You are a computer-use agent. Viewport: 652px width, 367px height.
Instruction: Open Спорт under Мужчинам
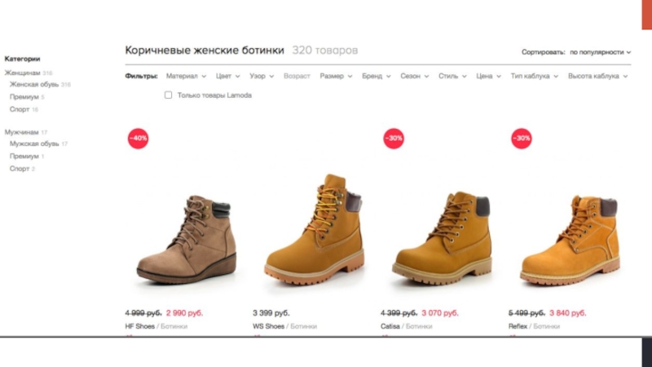point(20,169)
